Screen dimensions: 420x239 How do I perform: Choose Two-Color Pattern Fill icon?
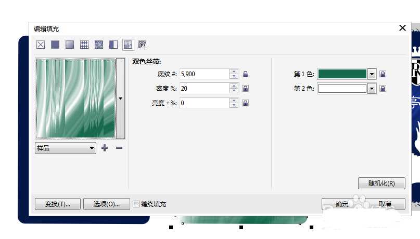click(113, 45)
